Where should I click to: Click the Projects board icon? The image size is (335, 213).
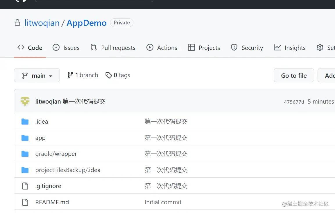[x=191, y=48]
